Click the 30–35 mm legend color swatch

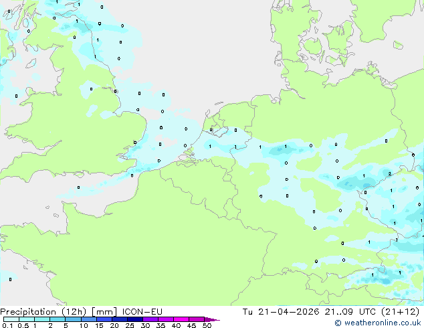pyautogui.click(x=150, y=319)
